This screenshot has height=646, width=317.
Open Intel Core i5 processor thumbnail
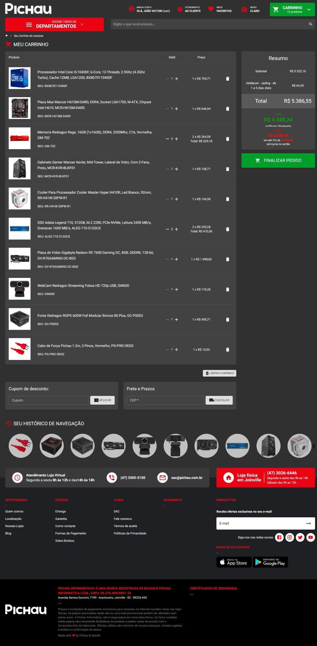point(20,78)
